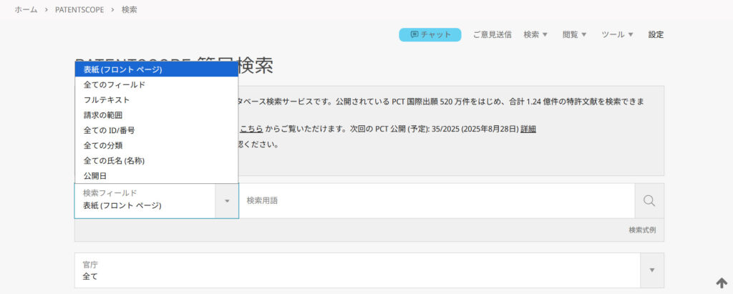Select 全てのフィールド from the dropdown list
Viewport: 733px width, 294px height.
(x=115, y=84)
